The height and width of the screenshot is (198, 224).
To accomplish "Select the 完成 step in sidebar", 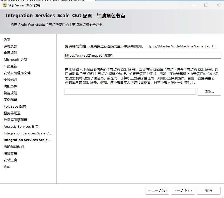I will (7, 167).
